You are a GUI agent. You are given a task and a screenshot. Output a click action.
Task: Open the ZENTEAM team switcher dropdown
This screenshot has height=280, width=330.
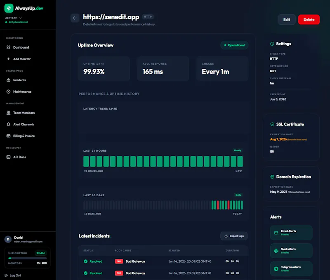click(13, 18)
